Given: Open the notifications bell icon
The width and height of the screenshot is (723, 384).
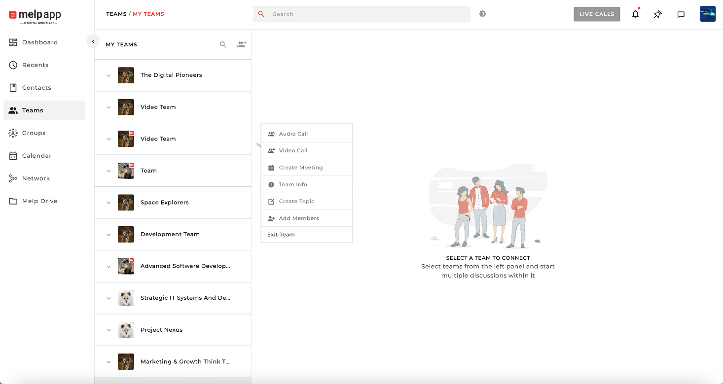Looking at the screenshot, I should 635,14.
